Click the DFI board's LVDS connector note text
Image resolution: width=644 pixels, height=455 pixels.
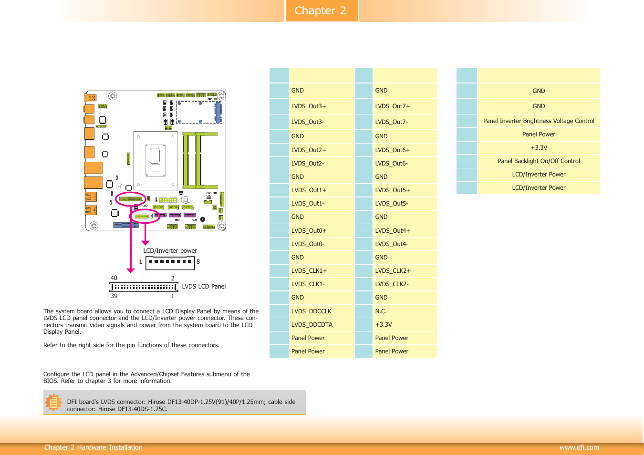click(x=181, y=405)
